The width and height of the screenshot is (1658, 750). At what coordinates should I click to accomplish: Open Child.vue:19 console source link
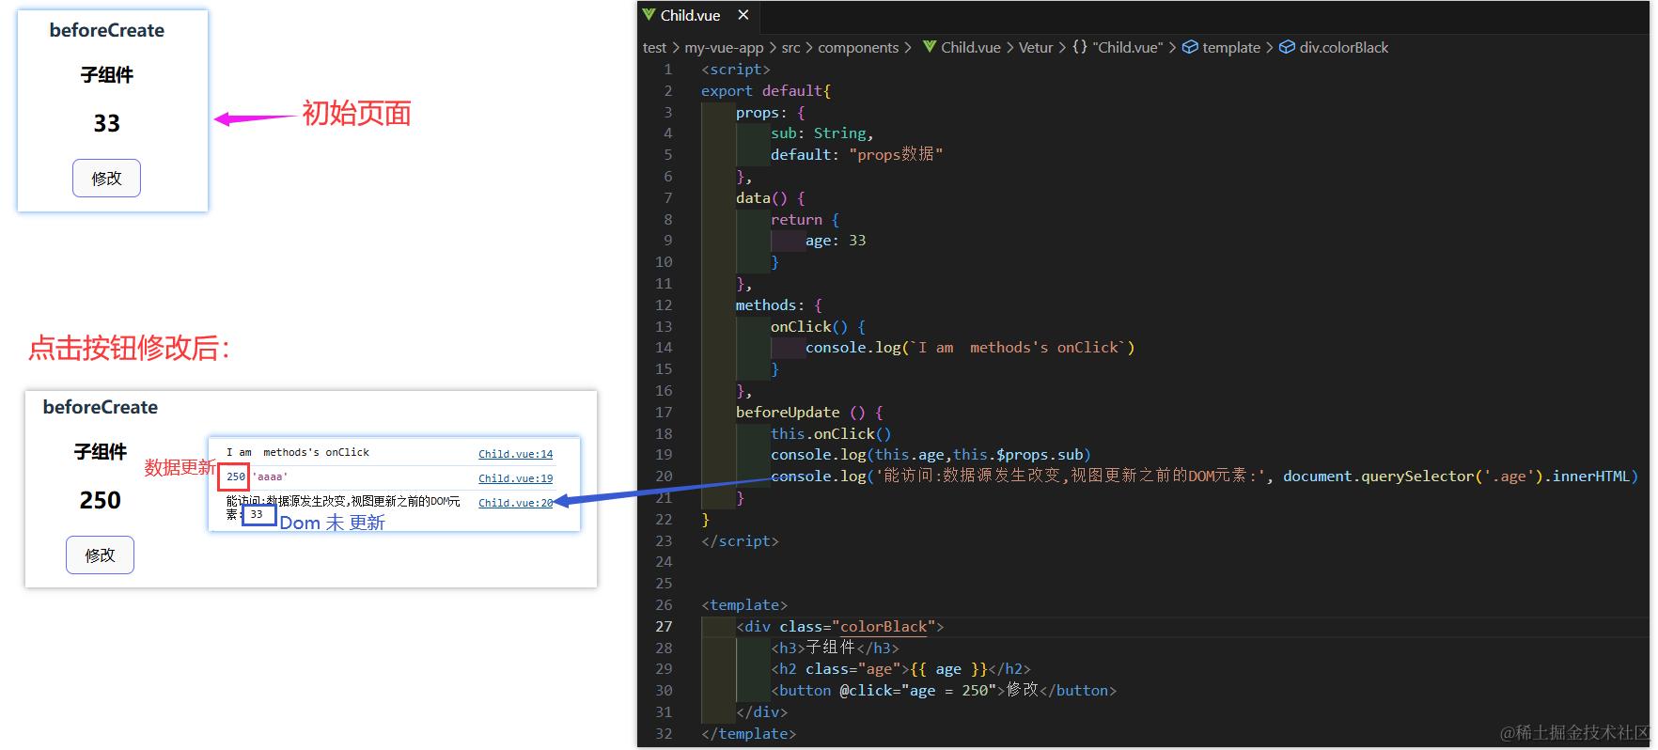[515, 478]
